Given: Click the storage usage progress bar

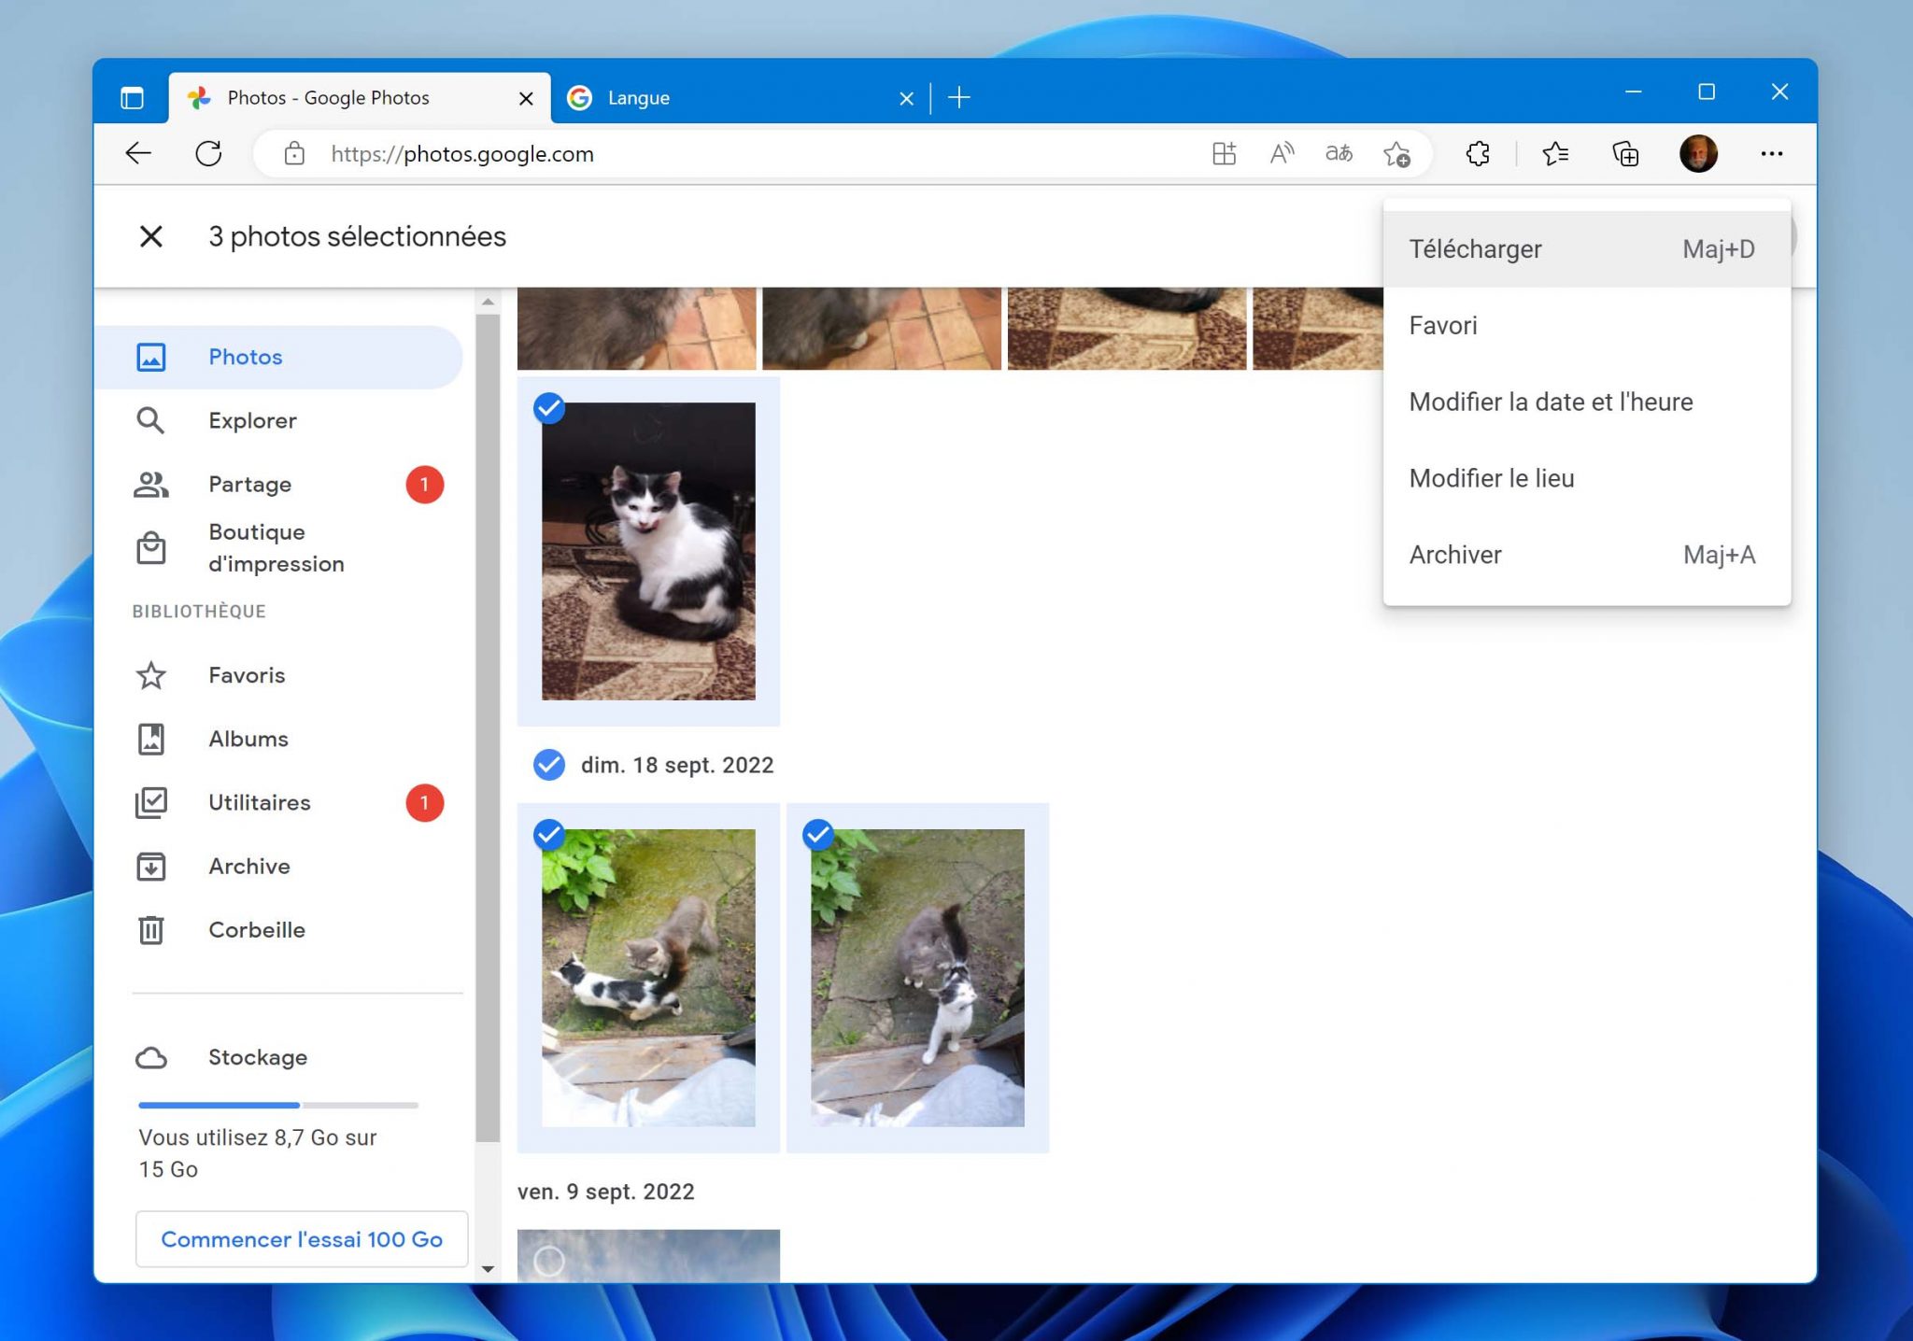Looking at the screenshot, I should pos(277,1105).
